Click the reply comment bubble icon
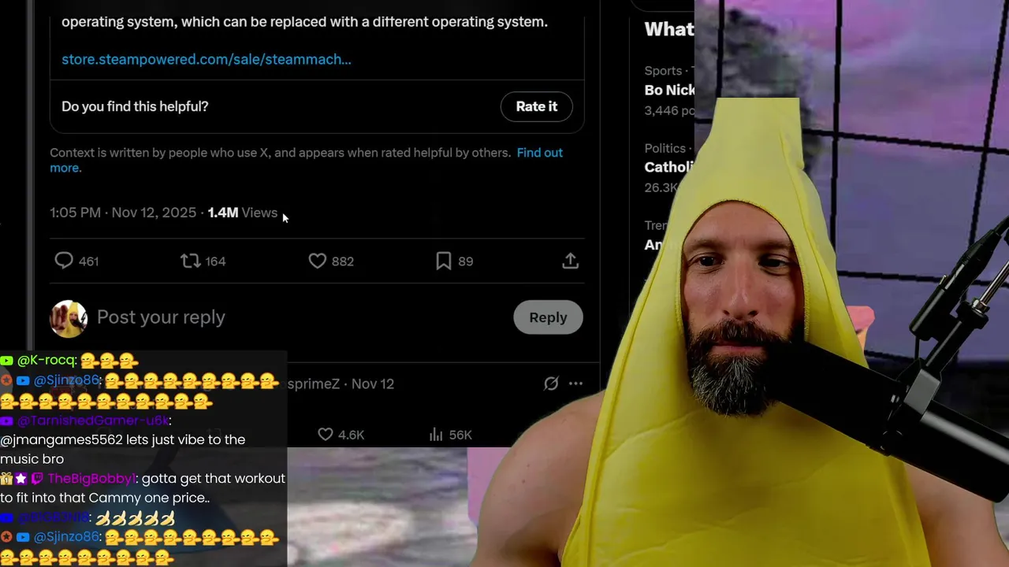Screen dimensions: 1009x567 point(64,261)
